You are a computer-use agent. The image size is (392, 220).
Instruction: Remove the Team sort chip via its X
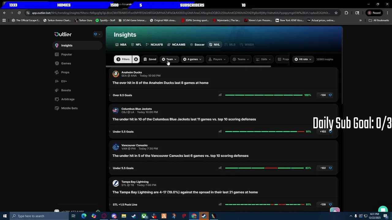(x=164, y=59)
